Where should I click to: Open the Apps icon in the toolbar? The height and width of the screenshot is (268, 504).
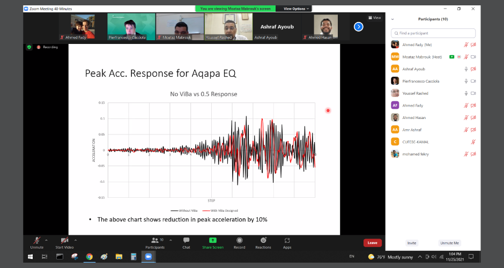(x=287, y=240)
